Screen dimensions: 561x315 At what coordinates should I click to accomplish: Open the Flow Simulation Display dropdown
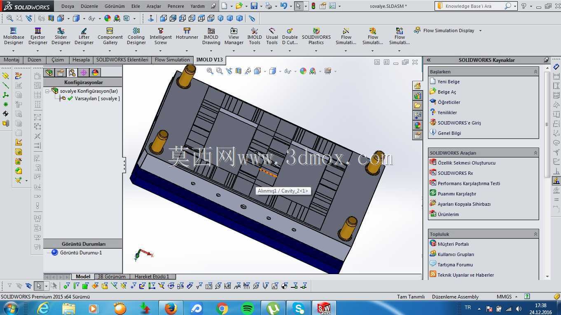coord(480,31)
